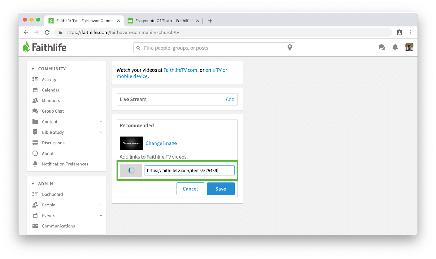
Task: Go back in browser history
Action: pyautogui.click(x=26, y=32)
